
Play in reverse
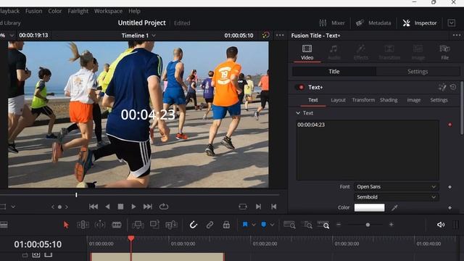point(108,207)
